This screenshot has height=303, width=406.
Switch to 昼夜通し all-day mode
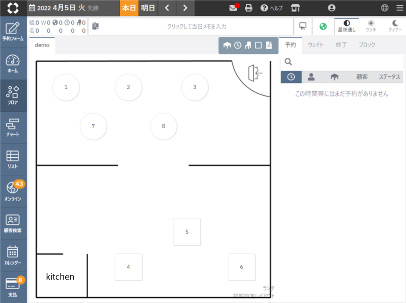click(x=346, y=26)
